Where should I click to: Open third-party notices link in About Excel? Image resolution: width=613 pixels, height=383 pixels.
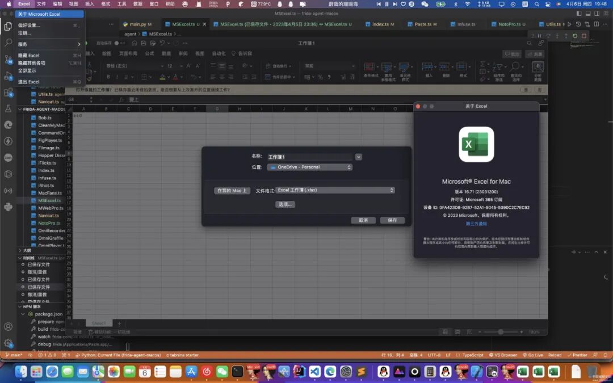[476, 224]
